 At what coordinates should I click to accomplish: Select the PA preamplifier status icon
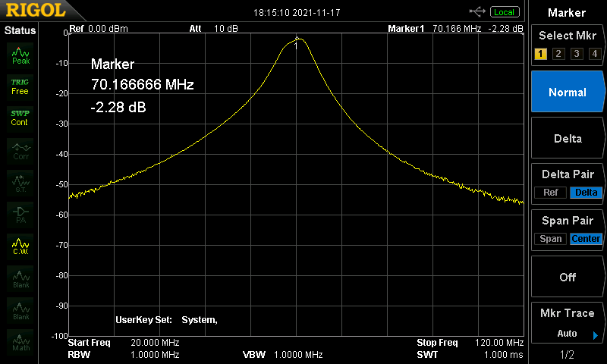20,213
